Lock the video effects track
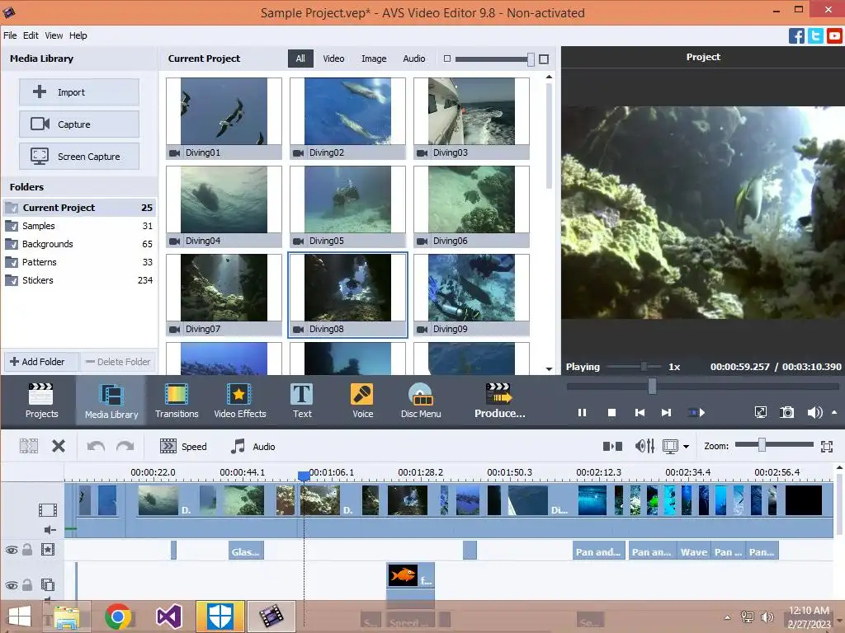Image resolution: width=845 pixels, height=633 pixels. click(x=27, y=550)
